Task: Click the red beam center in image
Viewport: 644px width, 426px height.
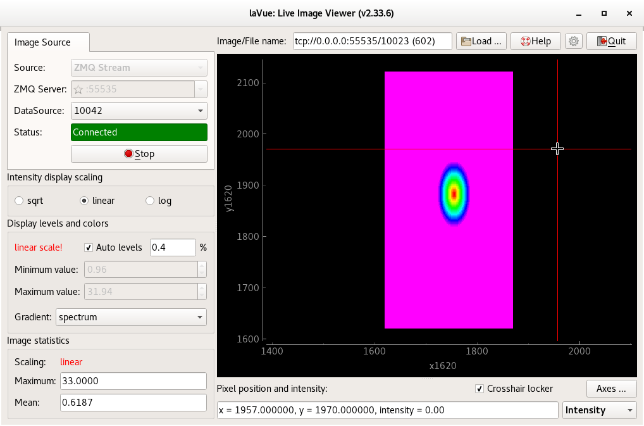Action: tap(454, 194)
